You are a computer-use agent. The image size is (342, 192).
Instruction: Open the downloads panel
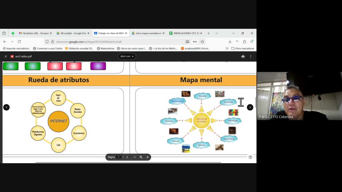click(x=230, y=42)
